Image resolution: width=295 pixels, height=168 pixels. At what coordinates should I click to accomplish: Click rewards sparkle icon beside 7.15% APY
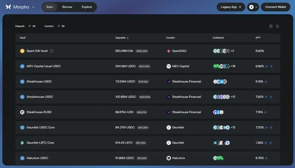tap(265, 112)
